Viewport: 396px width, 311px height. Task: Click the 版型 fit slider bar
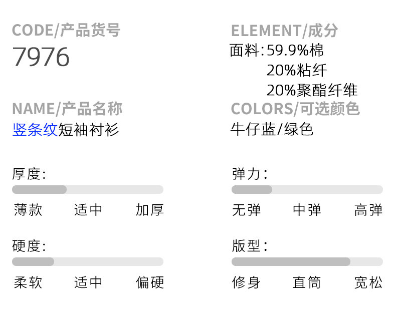(x=307, y=261)
